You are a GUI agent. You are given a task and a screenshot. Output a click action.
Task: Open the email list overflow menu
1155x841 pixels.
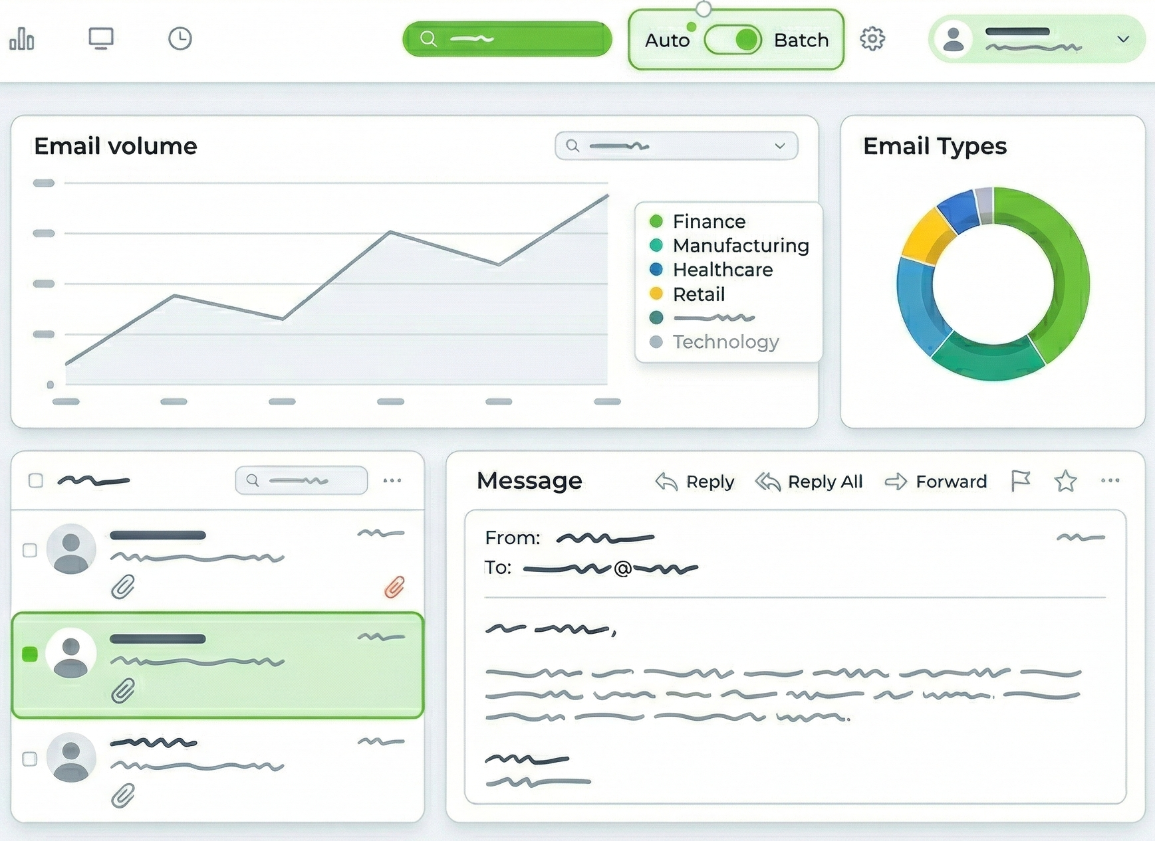[393, 480]
